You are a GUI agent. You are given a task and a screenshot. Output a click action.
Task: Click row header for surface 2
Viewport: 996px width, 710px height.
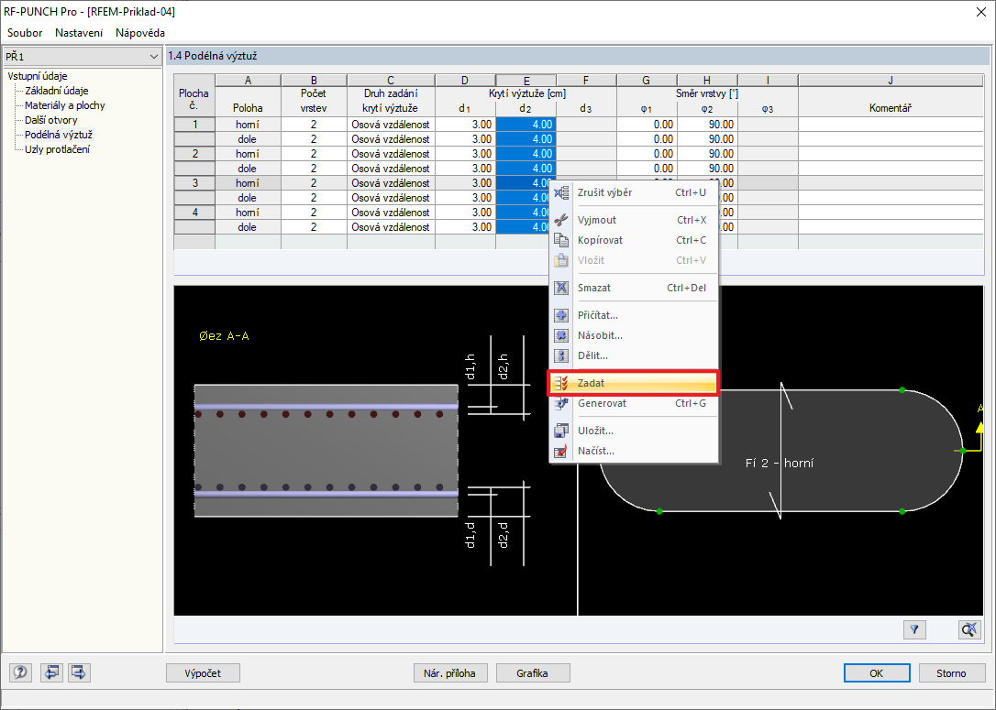tap(194, 154)
